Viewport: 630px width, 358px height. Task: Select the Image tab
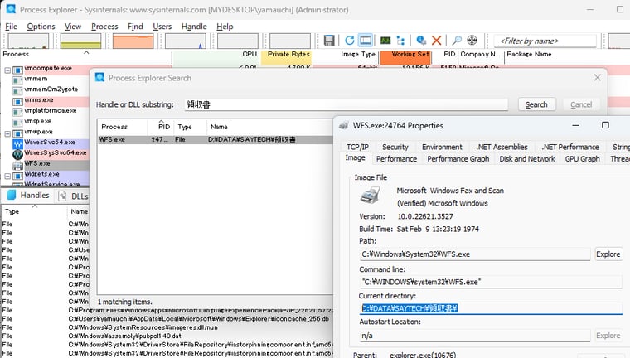pyautogui.click(x=355, y=158)
